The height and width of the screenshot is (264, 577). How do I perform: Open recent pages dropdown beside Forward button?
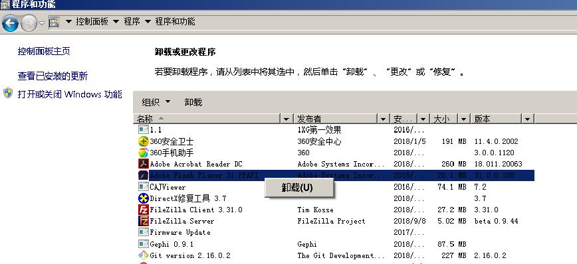click(x=42, y=23)
